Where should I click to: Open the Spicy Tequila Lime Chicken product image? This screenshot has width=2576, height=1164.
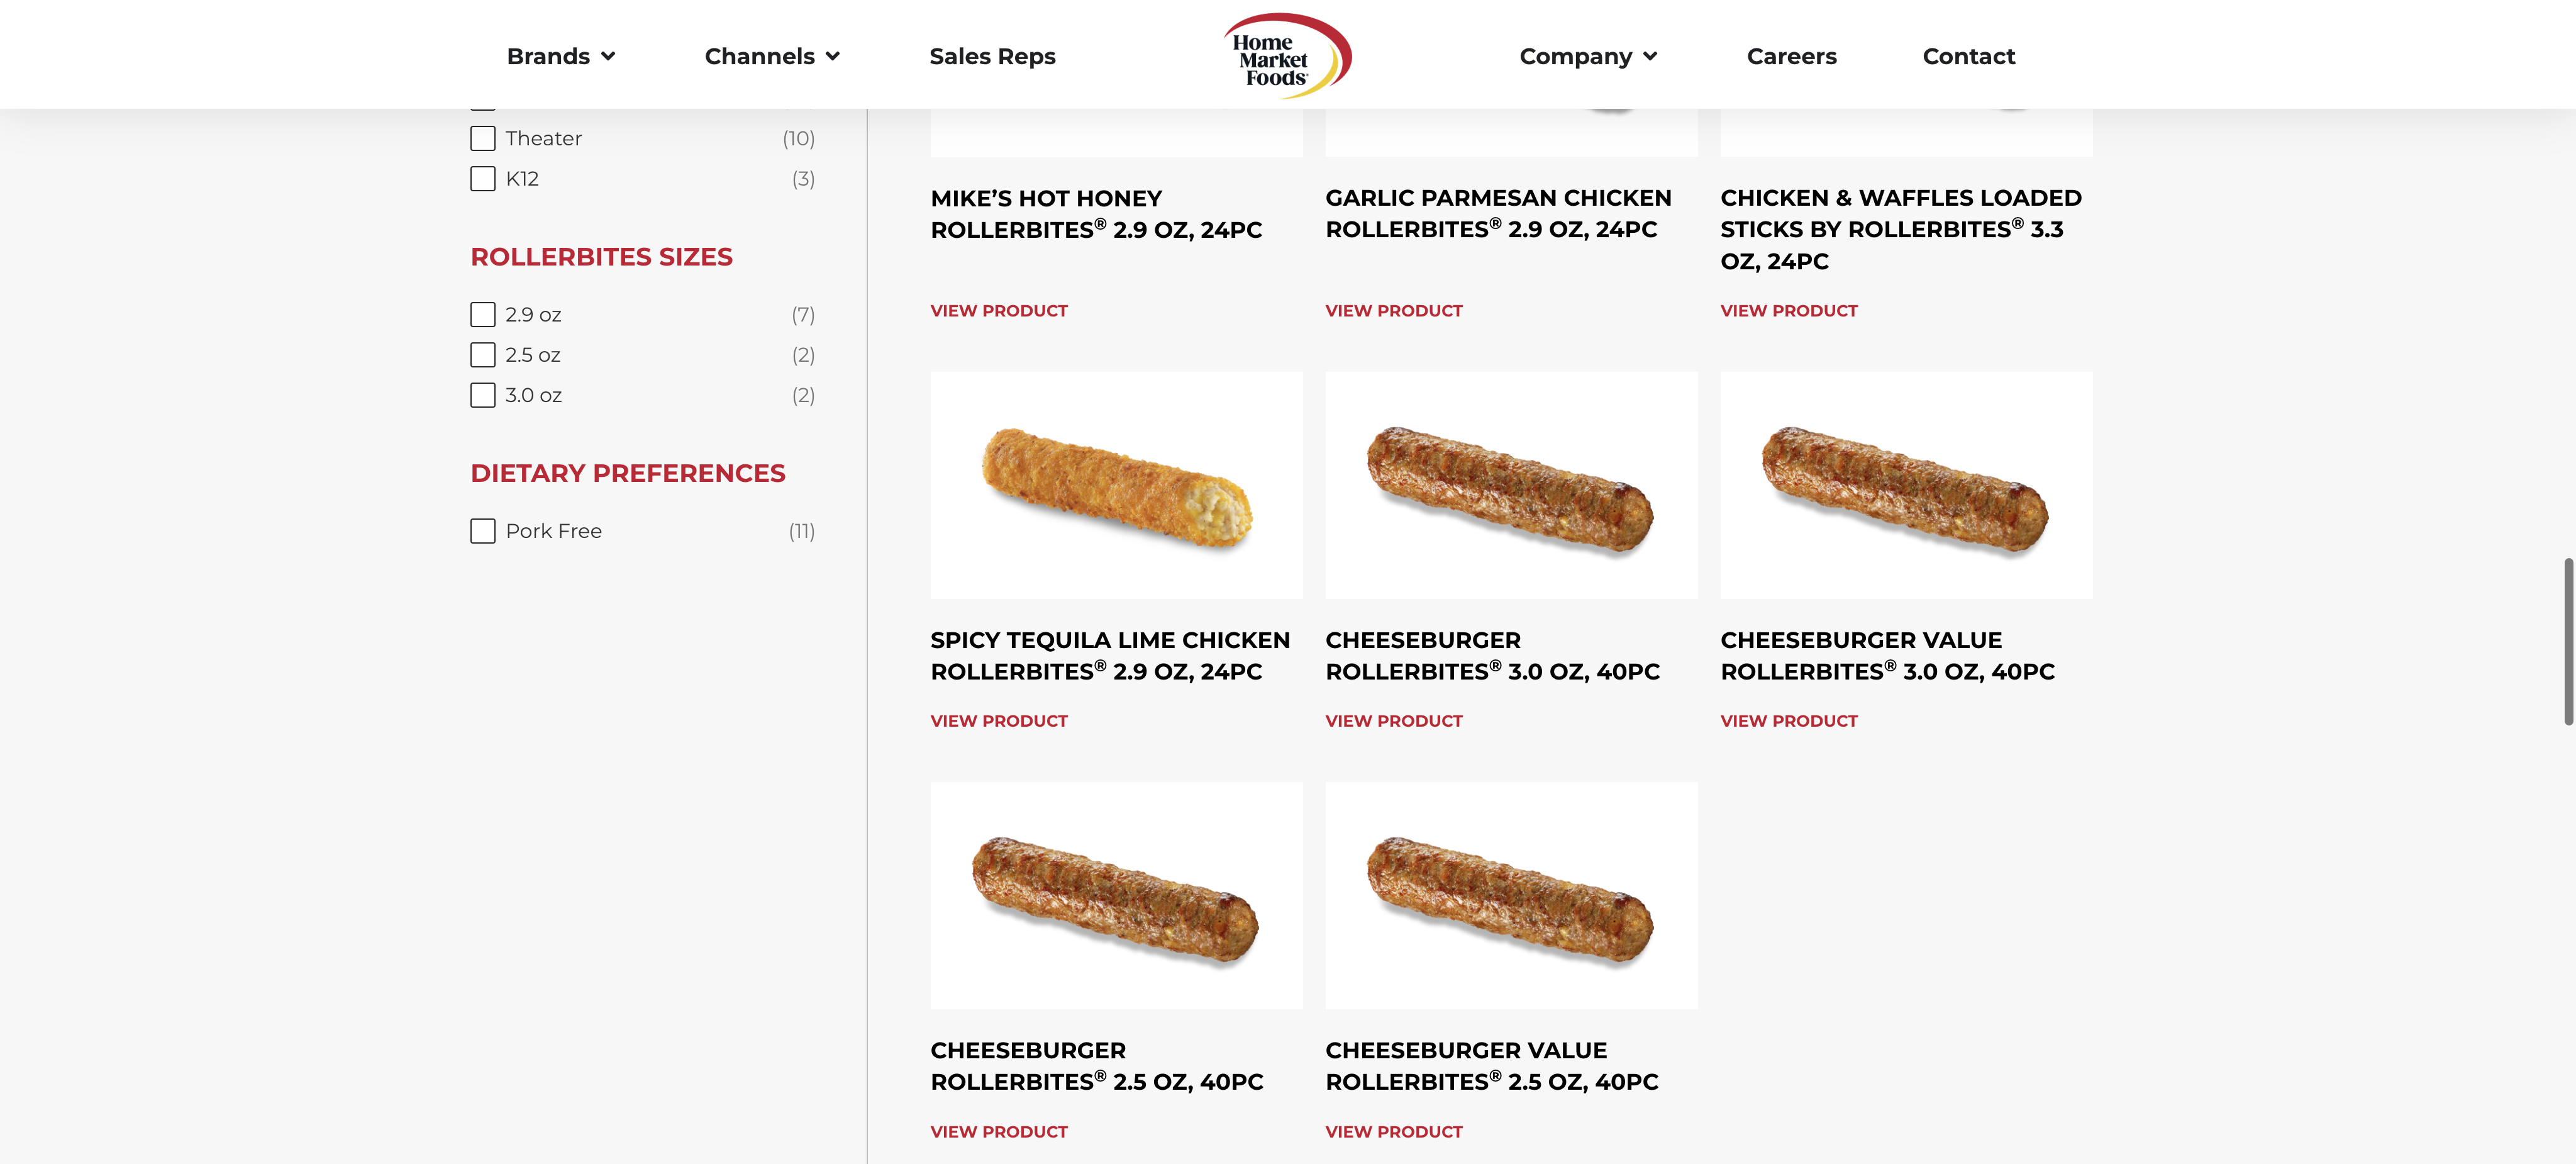[x=1116, y=486]
